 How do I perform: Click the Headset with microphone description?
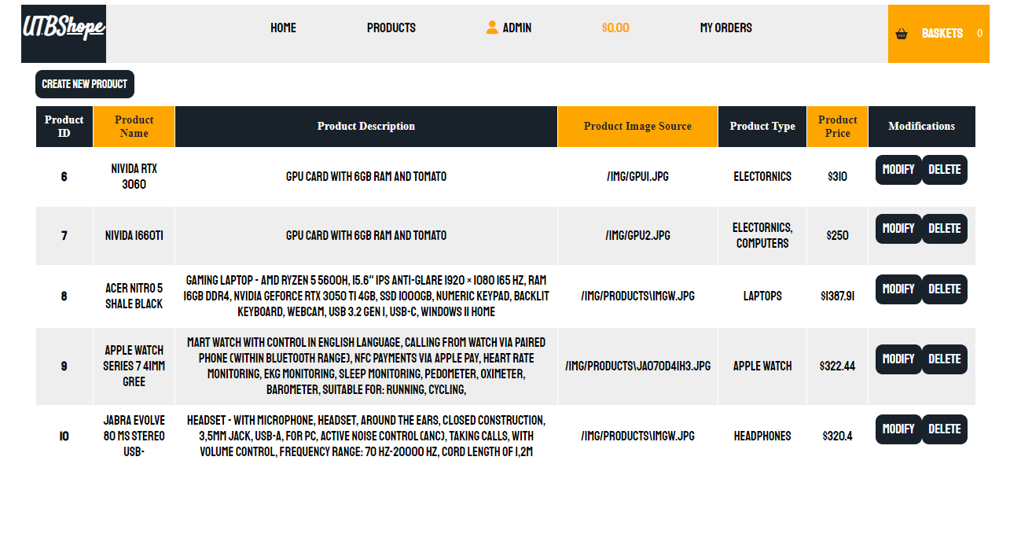point(366,436)
